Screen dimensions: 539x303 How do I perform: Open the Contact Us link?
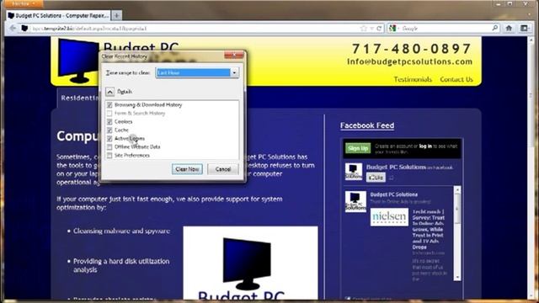pos(456,79)
